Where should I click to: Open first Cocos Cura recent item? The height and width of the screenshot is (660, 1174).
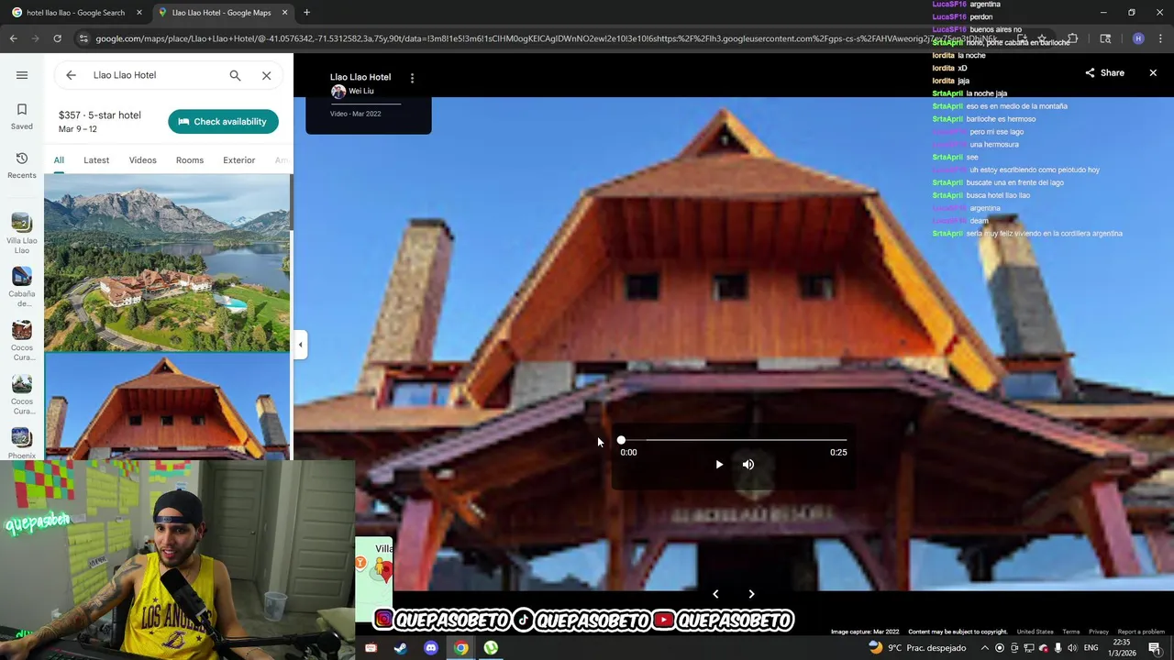pos(22,340)
